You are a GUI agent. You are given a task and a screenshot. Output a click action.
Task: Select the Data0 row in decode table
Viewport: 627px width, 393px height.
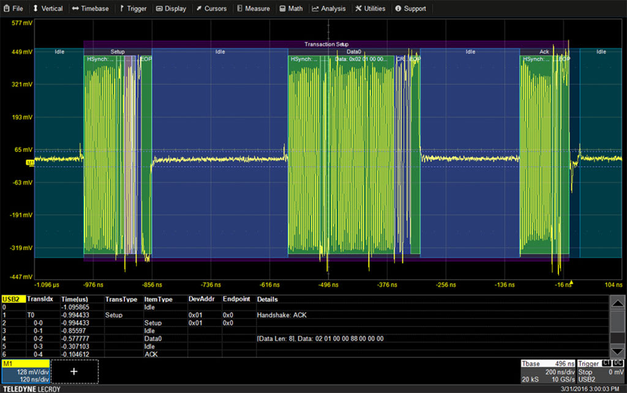click(x=305, y=338)
